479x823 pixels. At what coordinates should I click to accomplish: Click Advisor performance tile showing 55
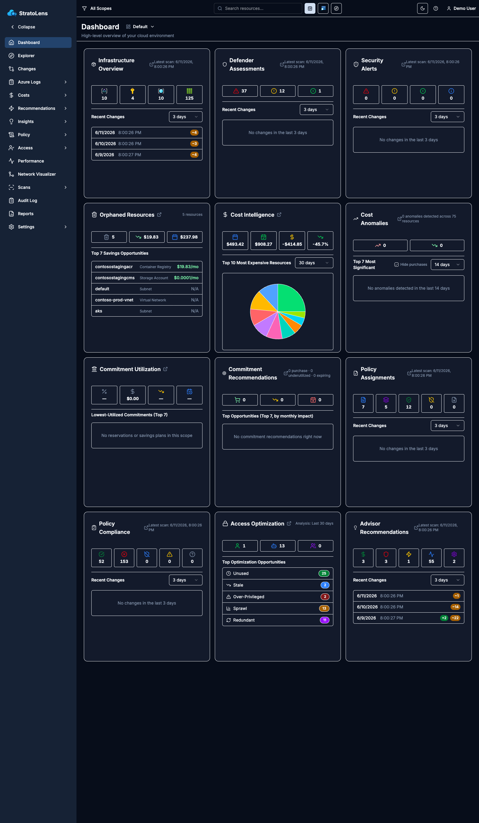point(431,558)
